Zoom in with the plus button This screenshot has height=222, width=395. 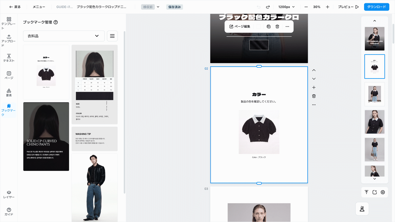(328, 7)
